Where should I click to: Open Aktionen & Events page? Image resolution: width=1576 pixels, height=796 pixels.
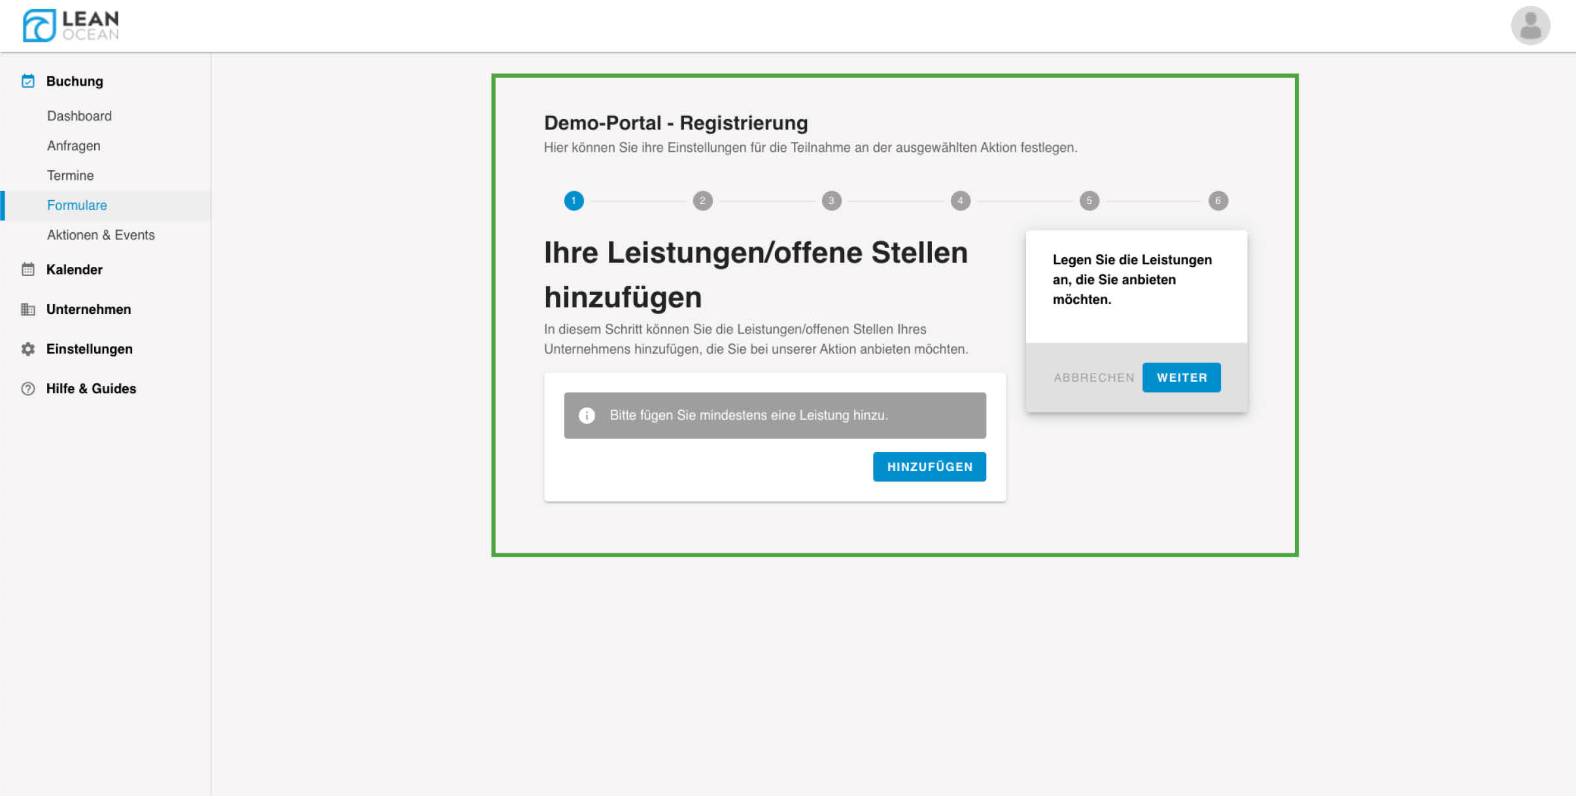[101, 235]
